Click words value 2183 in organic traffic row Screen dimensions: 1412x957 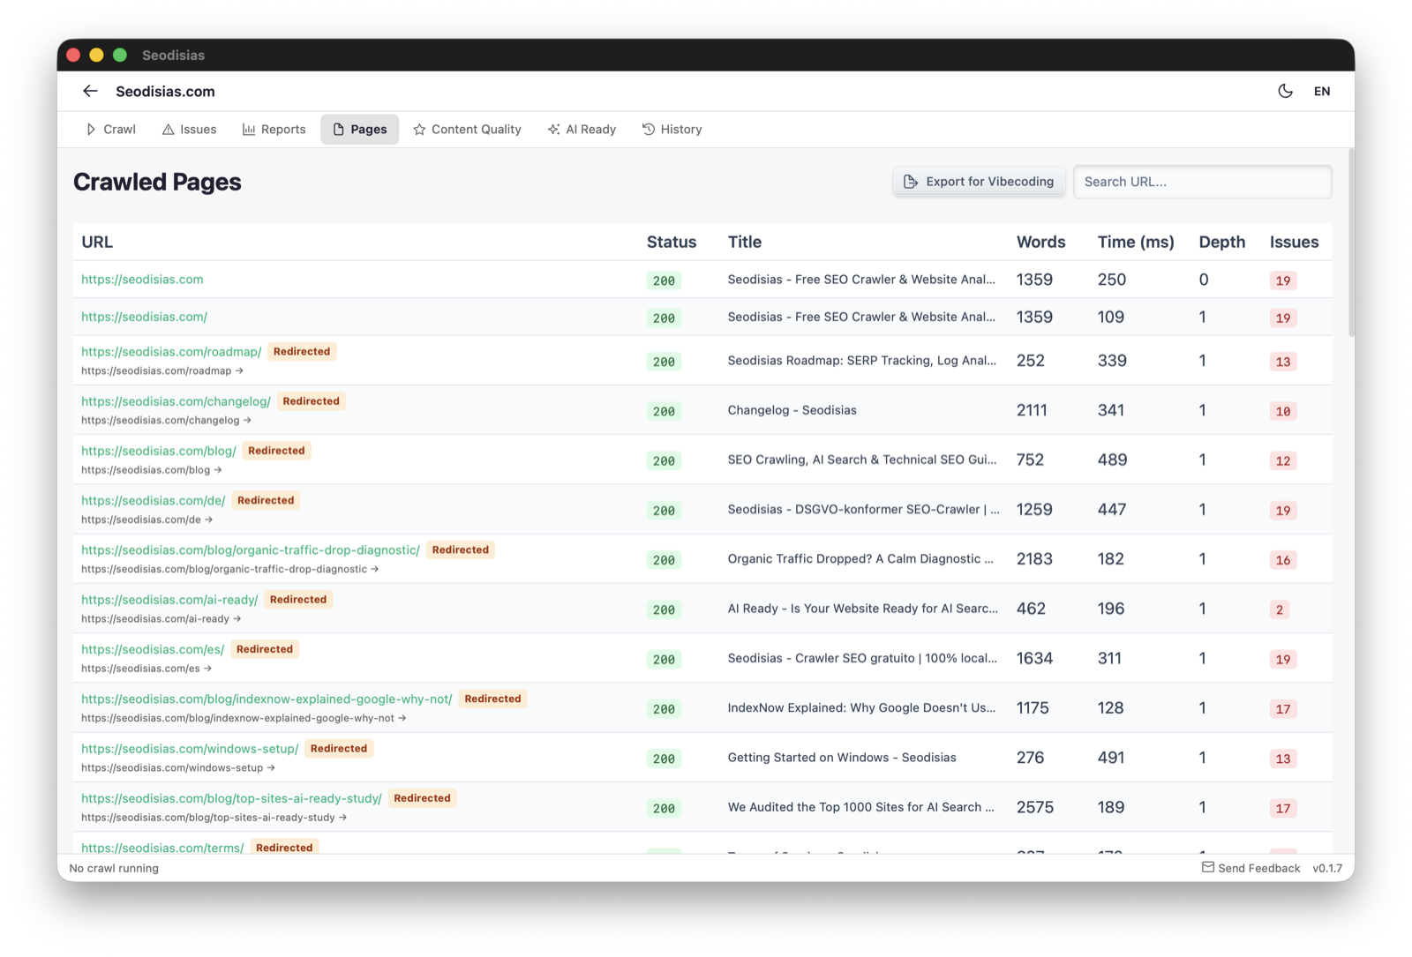click(x=1034, y=559)
